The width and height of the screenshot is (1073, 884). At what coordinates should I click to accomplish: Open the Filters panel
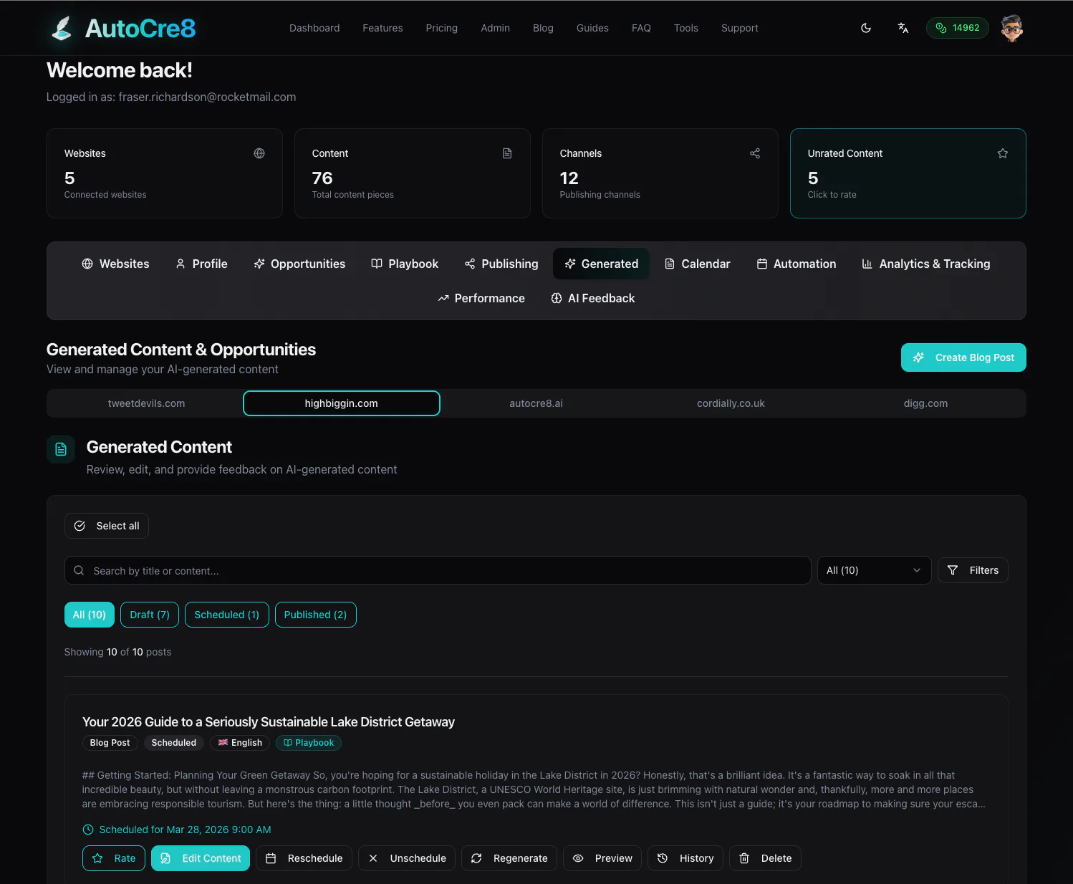[973, 570]
